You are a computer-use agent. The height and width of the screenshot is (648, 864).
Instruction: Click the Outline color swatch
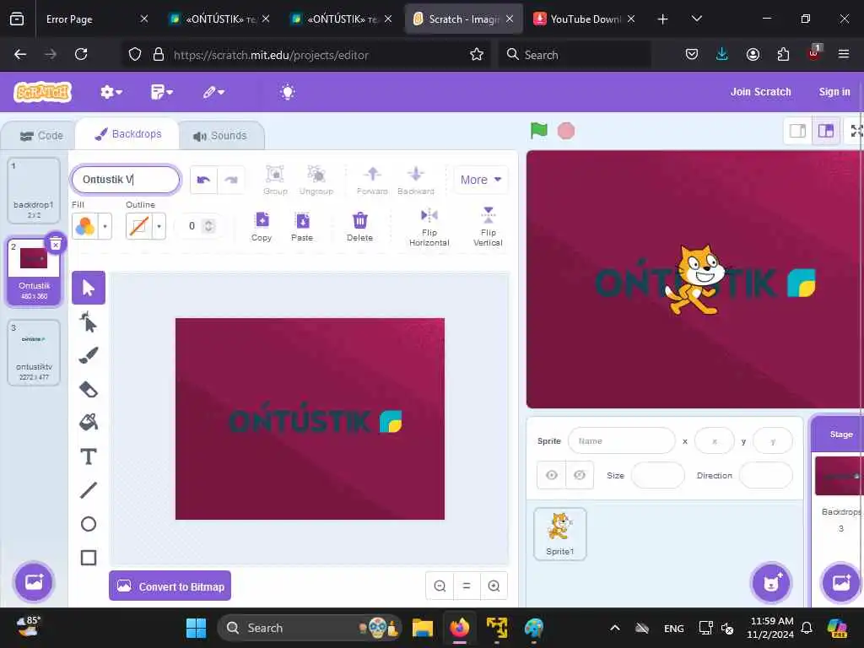(x=139, y=226)
